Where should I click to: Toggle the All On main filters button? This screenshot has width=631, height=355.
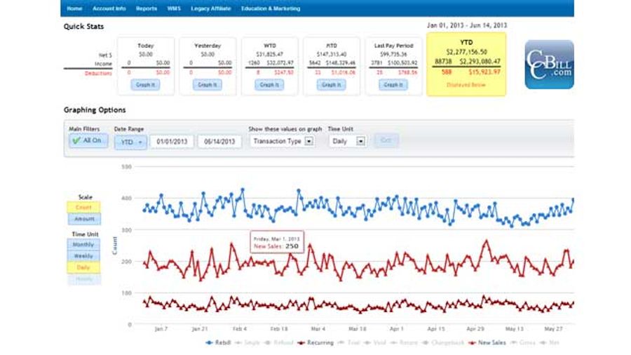point(88,141)
